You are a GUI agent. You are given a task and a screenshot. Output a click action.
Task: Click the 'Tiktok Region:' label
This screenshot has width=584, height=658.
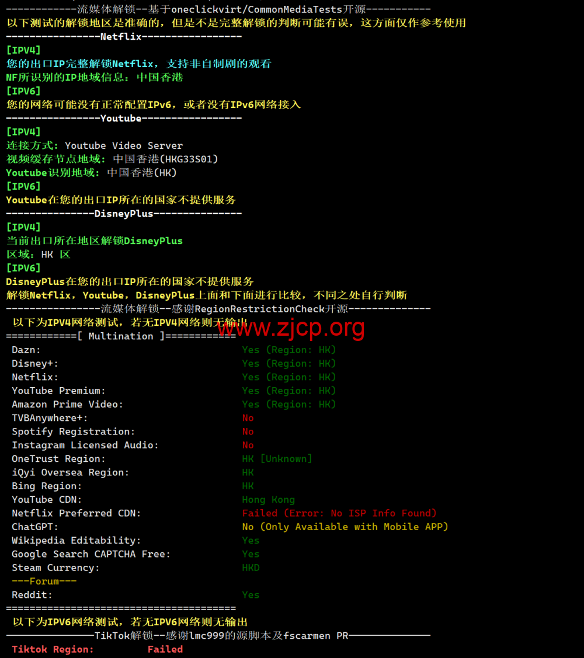(x=53, y=650)
